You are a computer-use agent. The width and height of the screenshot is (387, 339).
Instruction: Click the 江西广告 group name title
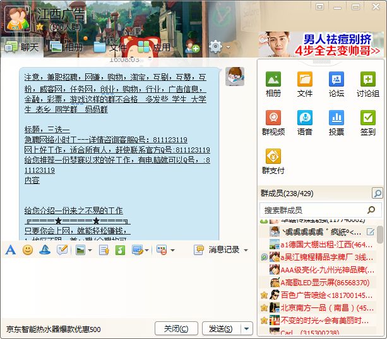point(61,14)
